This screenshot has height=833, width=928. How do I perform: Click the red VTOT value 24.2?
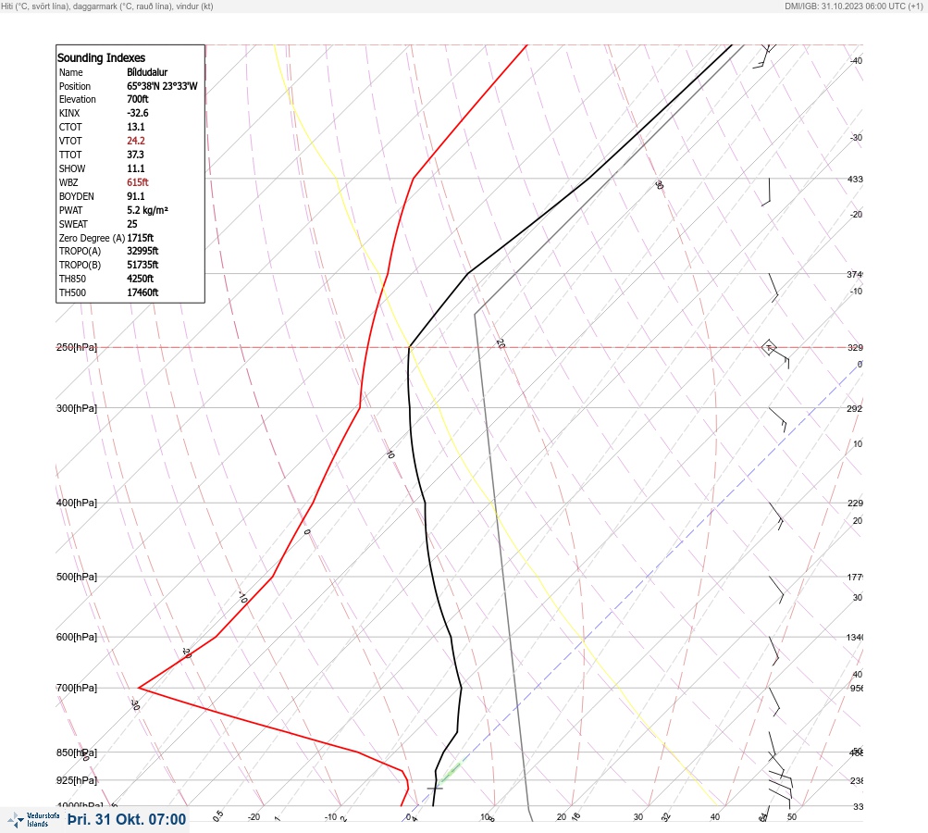point(135,141)
